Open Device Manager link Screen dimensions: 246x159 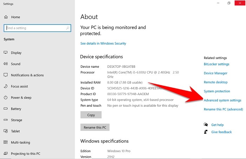[x=215, y=73]
